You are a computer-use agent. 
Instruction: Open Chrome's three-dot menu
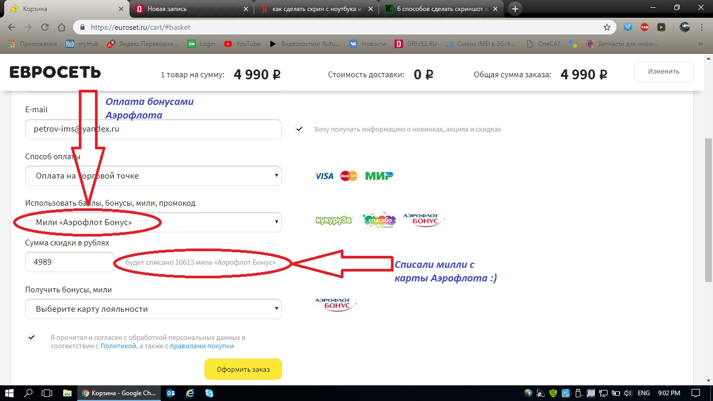pos(702,27)
